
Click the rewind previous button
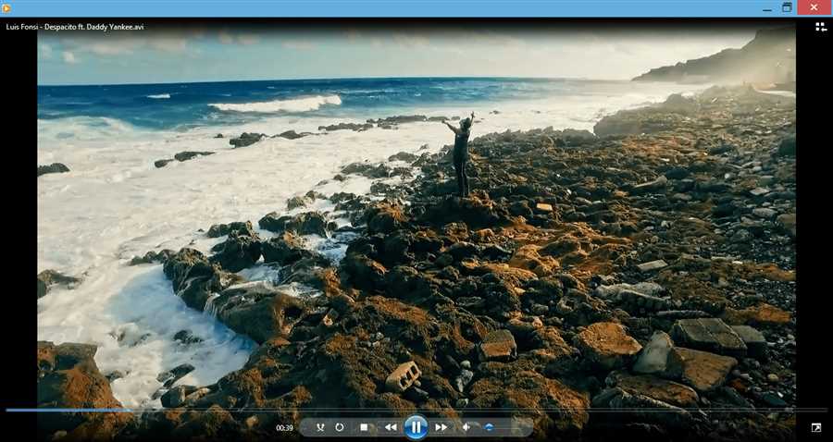tap(391, 427)
